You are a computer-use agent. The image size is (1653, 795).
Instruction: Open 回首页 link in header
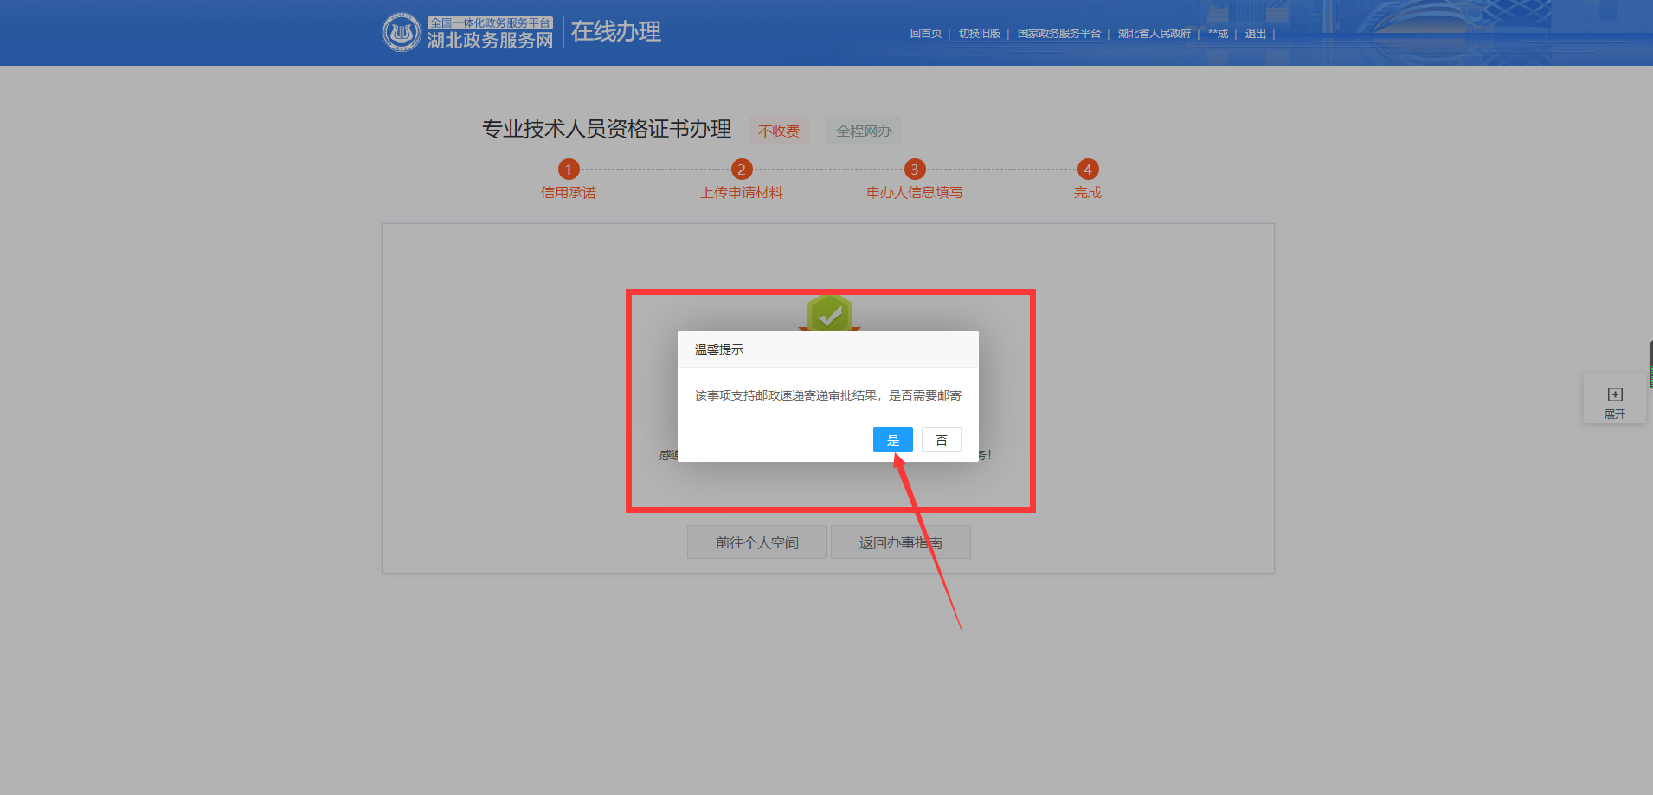tap(925, 34)
